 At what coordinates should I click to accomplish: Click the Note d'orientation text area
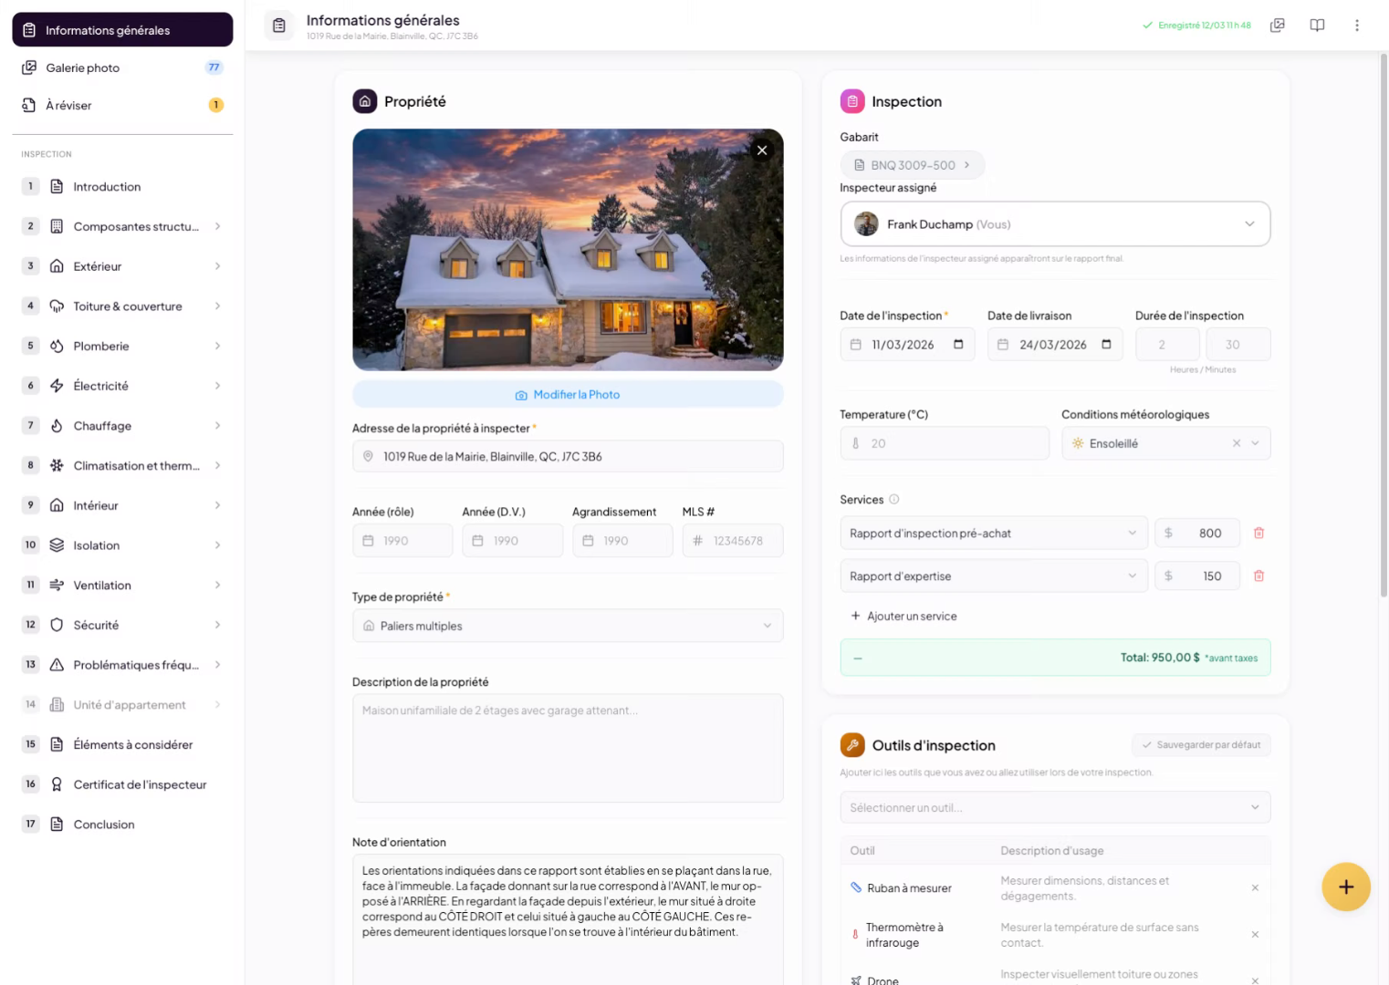coord(568,919)
